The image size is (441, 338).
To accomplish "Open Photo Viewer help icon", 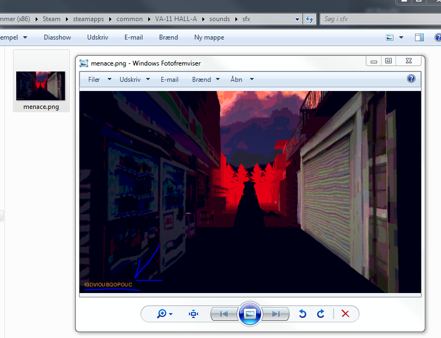I will [x=411, y=79].
